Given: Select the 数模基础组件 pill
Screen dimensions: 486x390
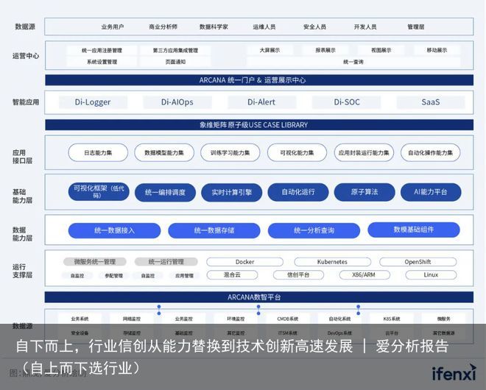Looking at the screenshot, I should click(414, 230).
